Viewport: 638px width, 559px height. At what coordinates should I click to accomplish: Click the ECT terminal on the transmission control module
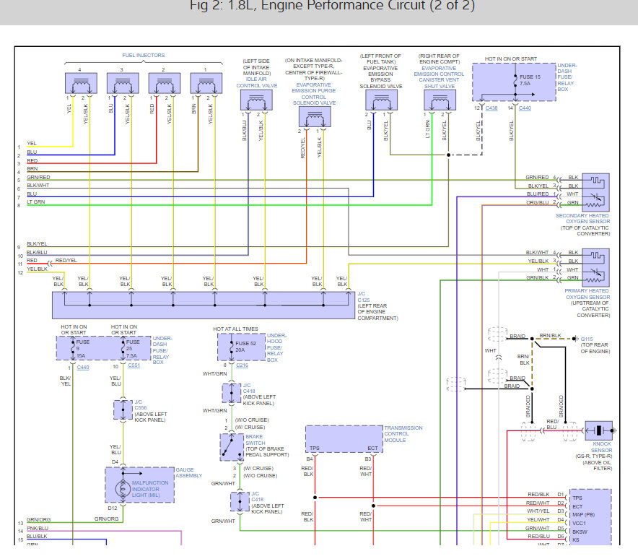coord(372,448)
